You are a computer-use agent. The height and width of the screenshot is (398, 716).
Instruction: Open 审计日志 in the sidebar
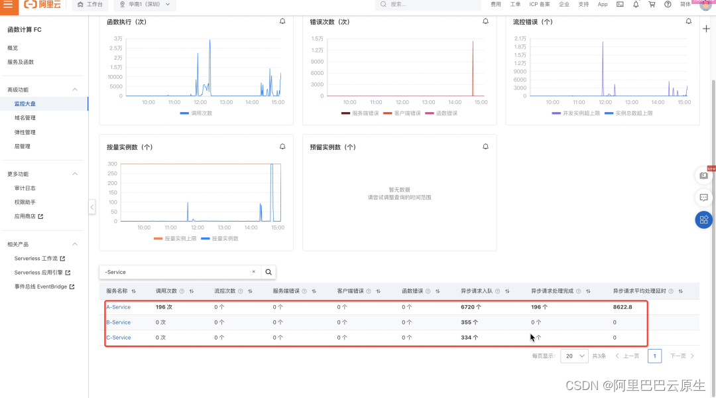pyautogui.click(x=25, y=188)
